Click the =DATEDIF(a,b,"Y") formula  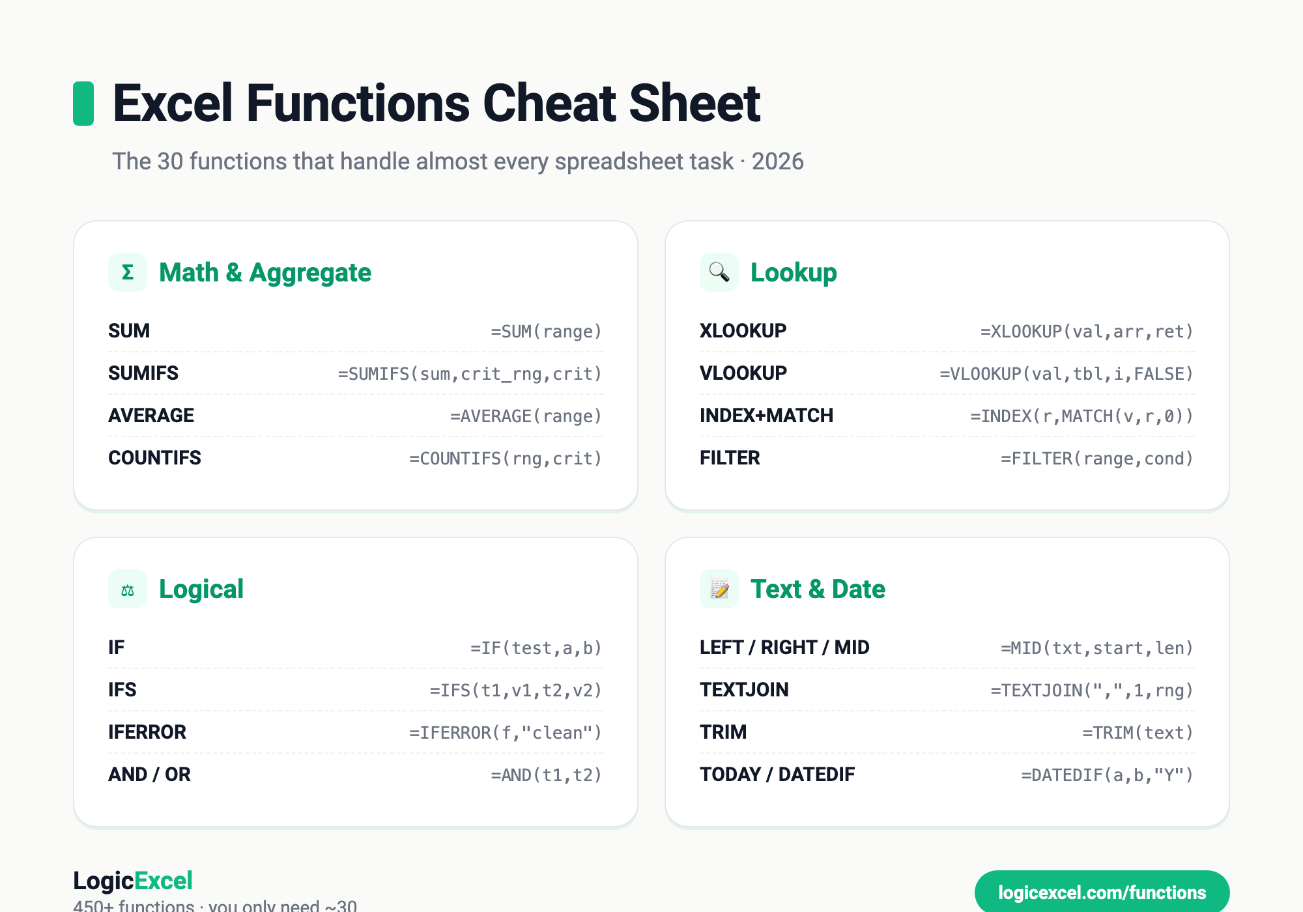coord(1108,775)
